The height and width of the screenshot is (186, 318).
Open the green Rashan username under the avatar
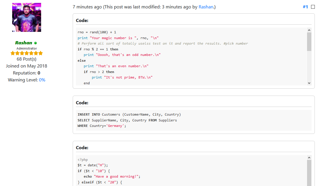click(x=23, y=43)
